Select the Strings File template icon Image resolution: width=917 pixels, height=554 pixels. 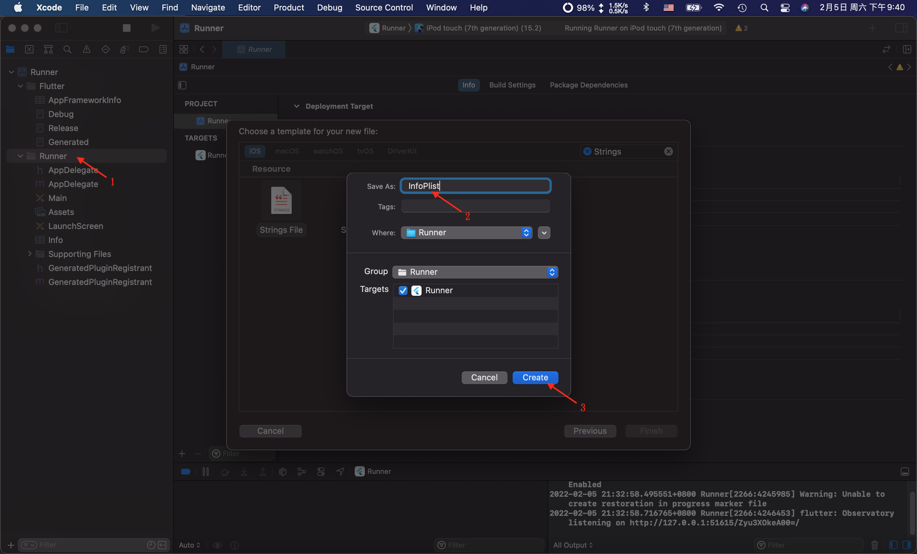[x=281, y=200]
